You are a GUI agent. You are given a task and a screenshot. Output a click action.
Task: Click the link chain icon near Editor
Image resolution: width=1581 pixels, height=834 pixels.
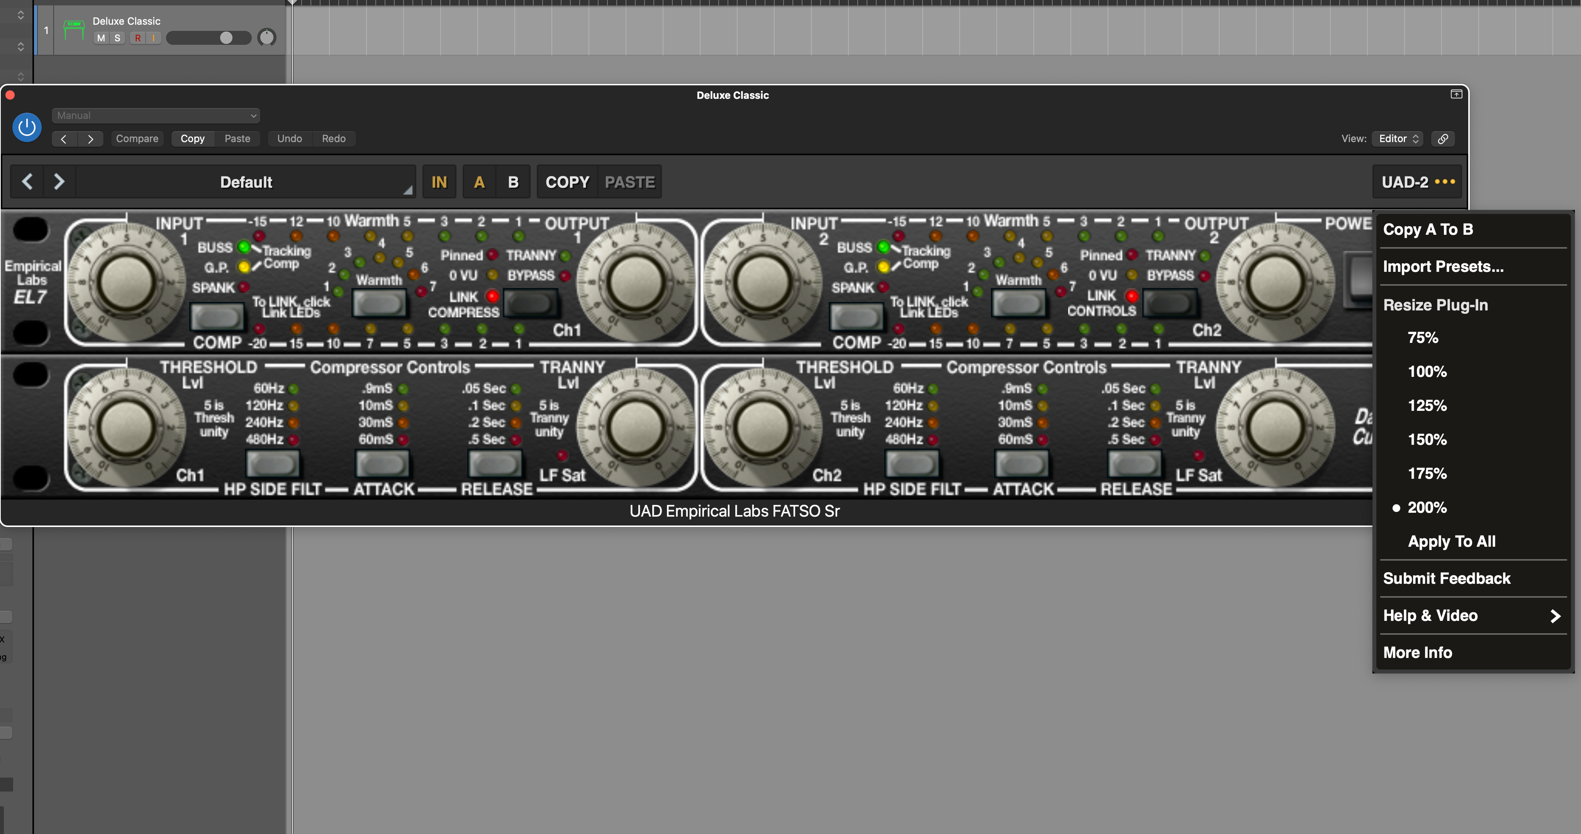tap(1443, 139)
